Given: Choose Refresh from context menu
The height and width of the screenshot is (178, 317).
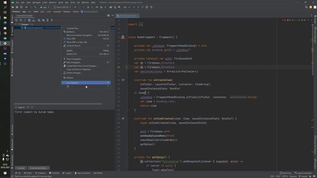Looking at the screenshot, I should coord(86,78).
